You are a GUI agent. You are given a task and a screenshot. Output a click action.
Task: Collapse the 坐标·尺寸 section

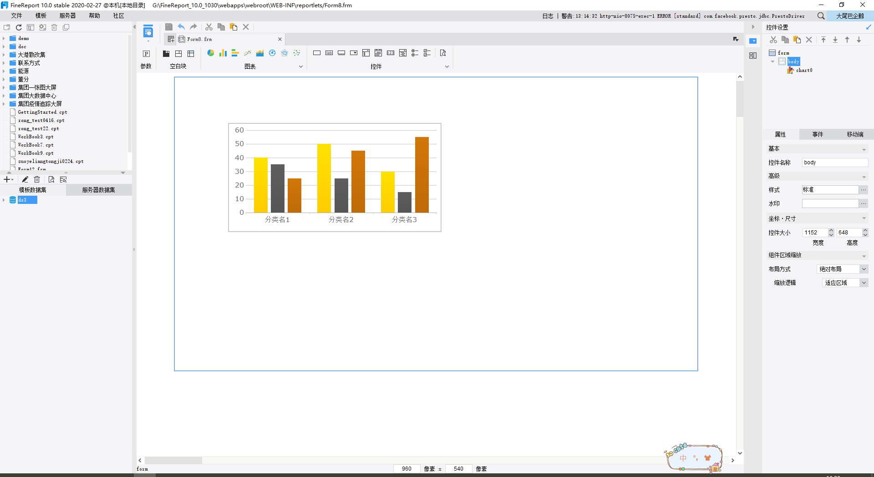tap(864, 219)
